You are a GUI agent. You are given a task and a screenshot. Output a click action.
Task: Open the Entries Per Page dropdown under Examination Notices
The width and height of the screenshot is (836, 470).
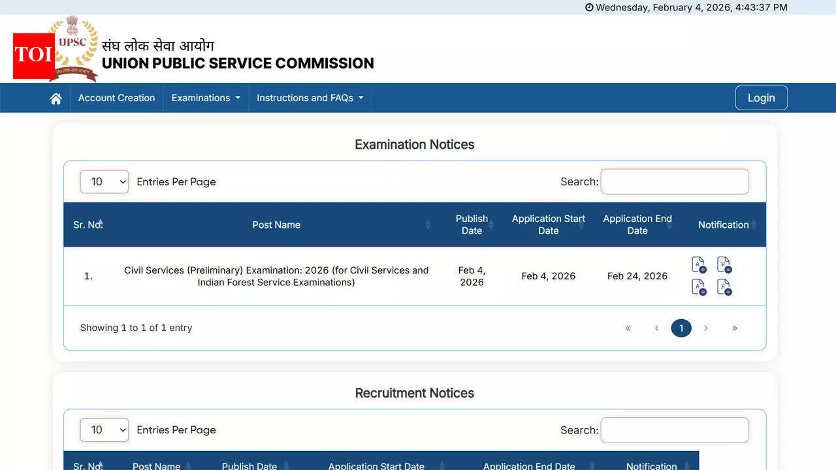[104, 181]
